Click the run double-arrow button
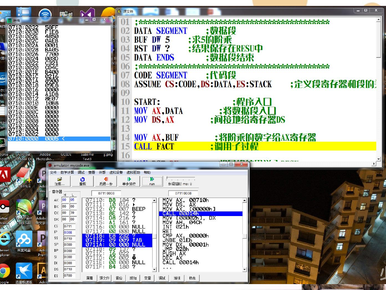Viewport: 386px width, 290px height. tap(152, 181)
